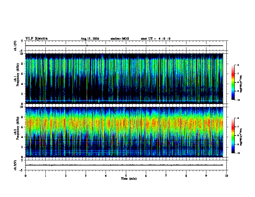Click the 'ch.1(V)' waveform axis label
Image resolution: width=255 pixels, height=197 pixels.
tap(15, 46)
